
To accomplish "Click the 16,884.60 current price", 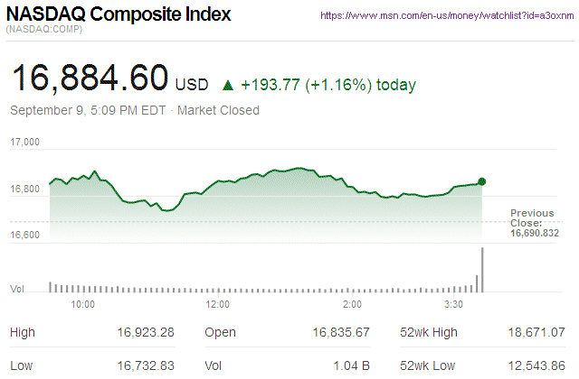I will 89,78.
